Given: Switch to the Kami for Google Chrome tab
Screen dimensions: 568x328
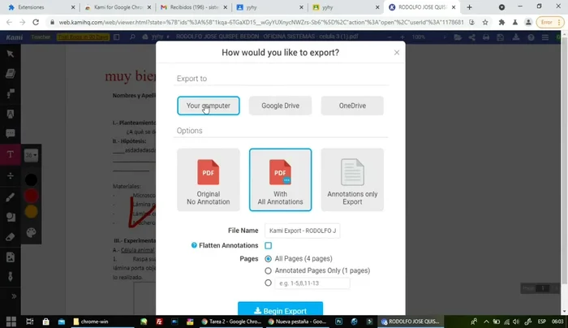Looking at the screenshot, I should pos(118,7).
